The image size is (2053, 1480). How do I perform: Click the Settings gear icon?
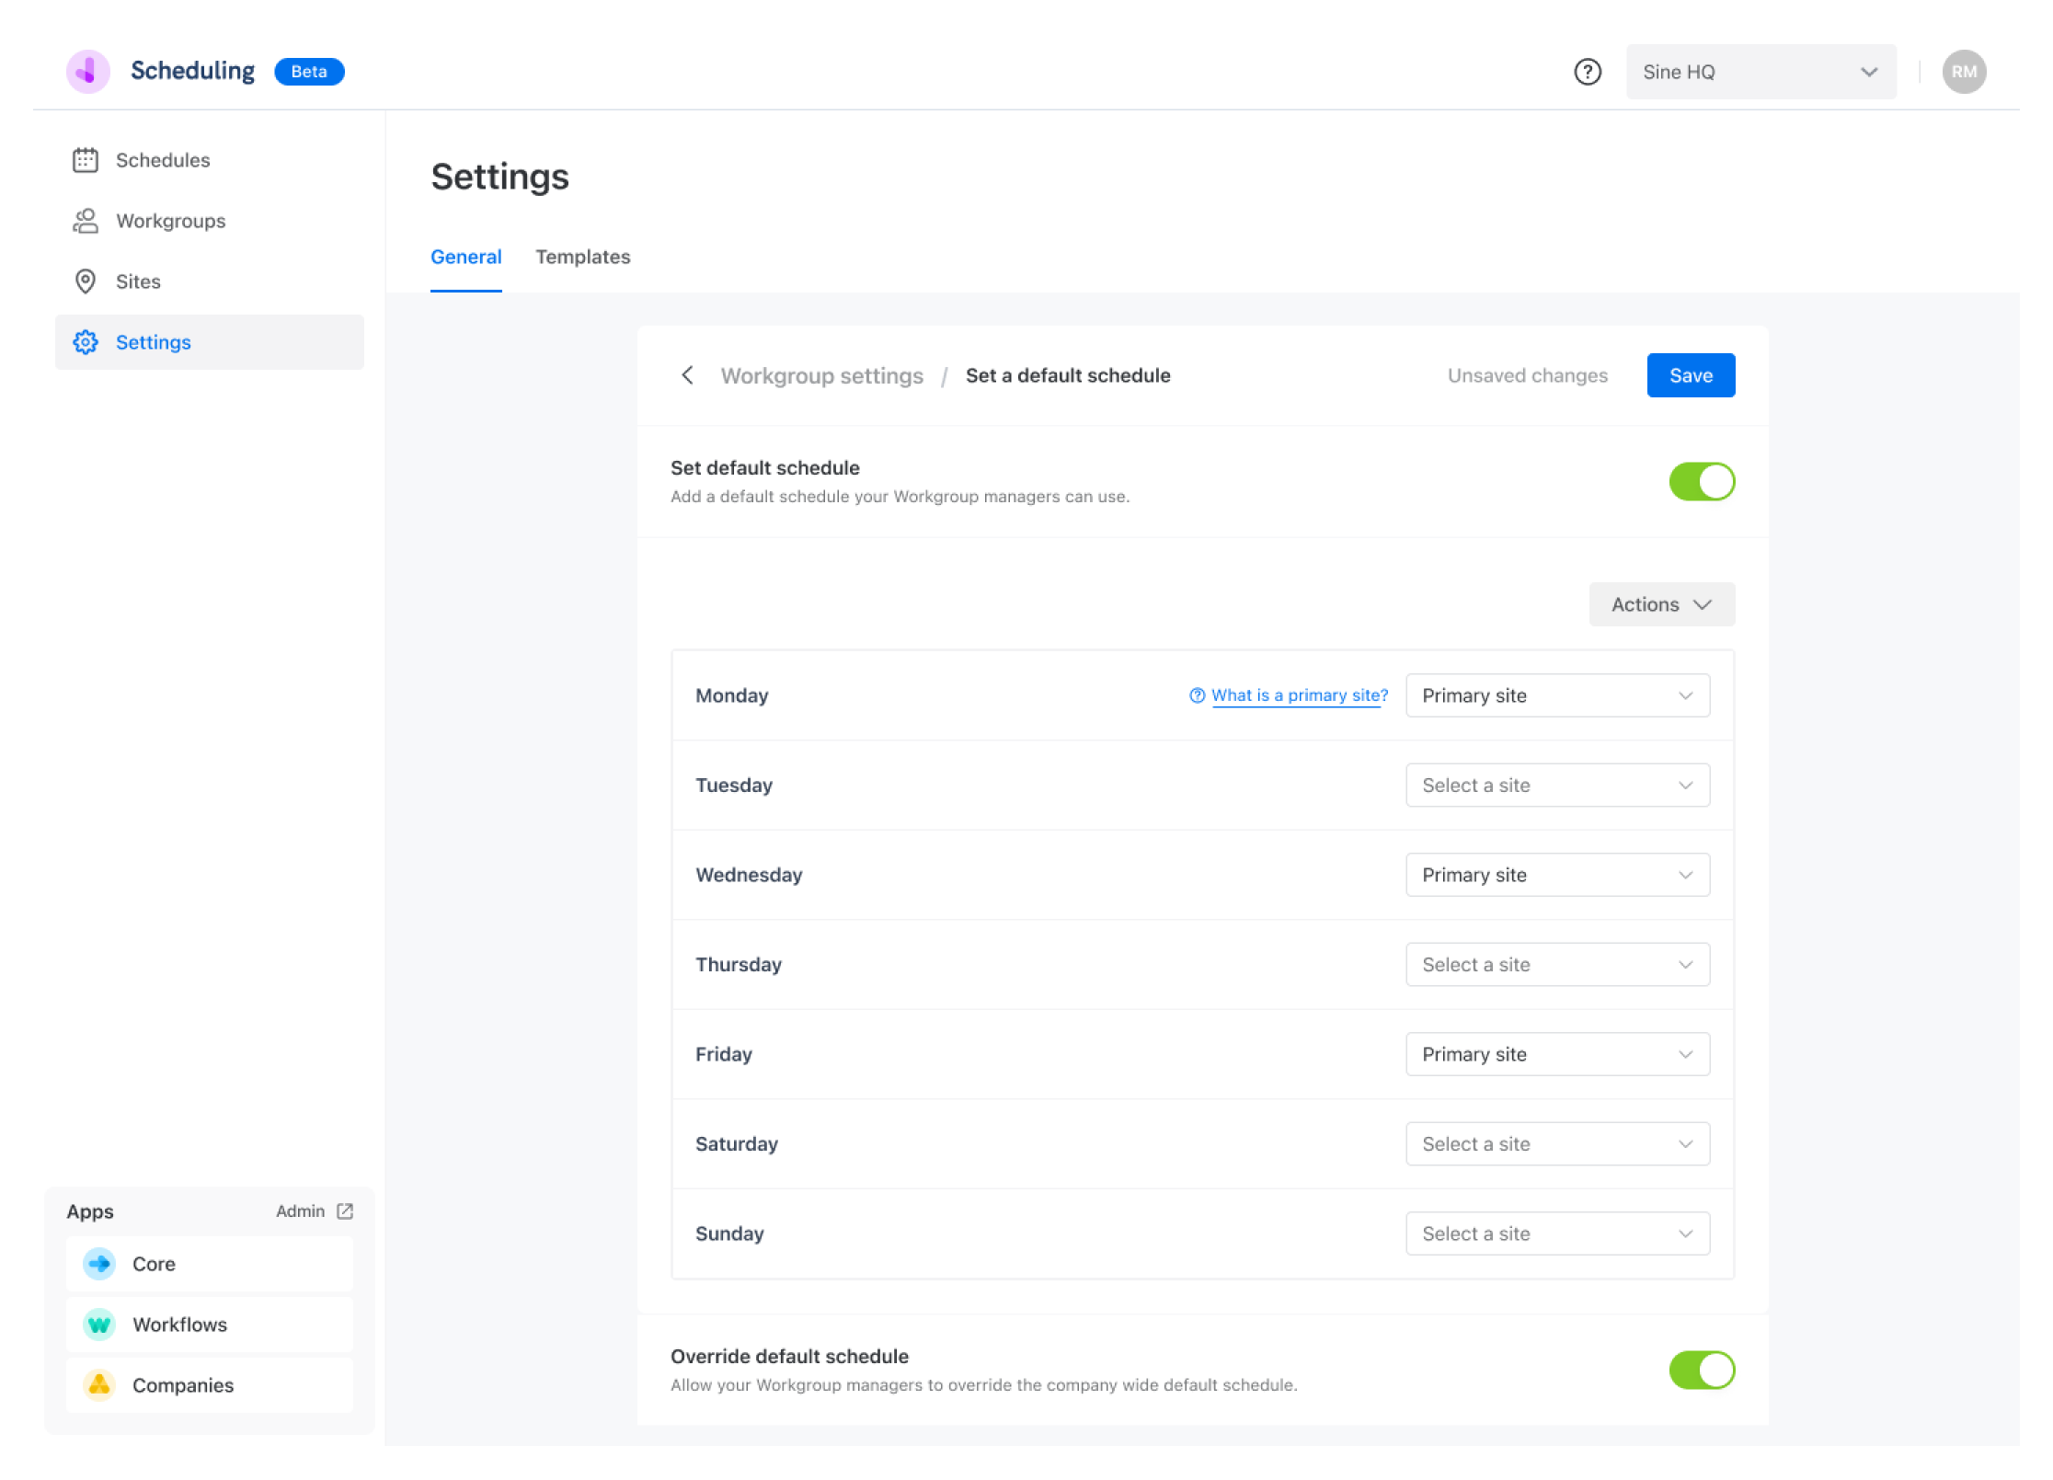[x=86, y=342]
